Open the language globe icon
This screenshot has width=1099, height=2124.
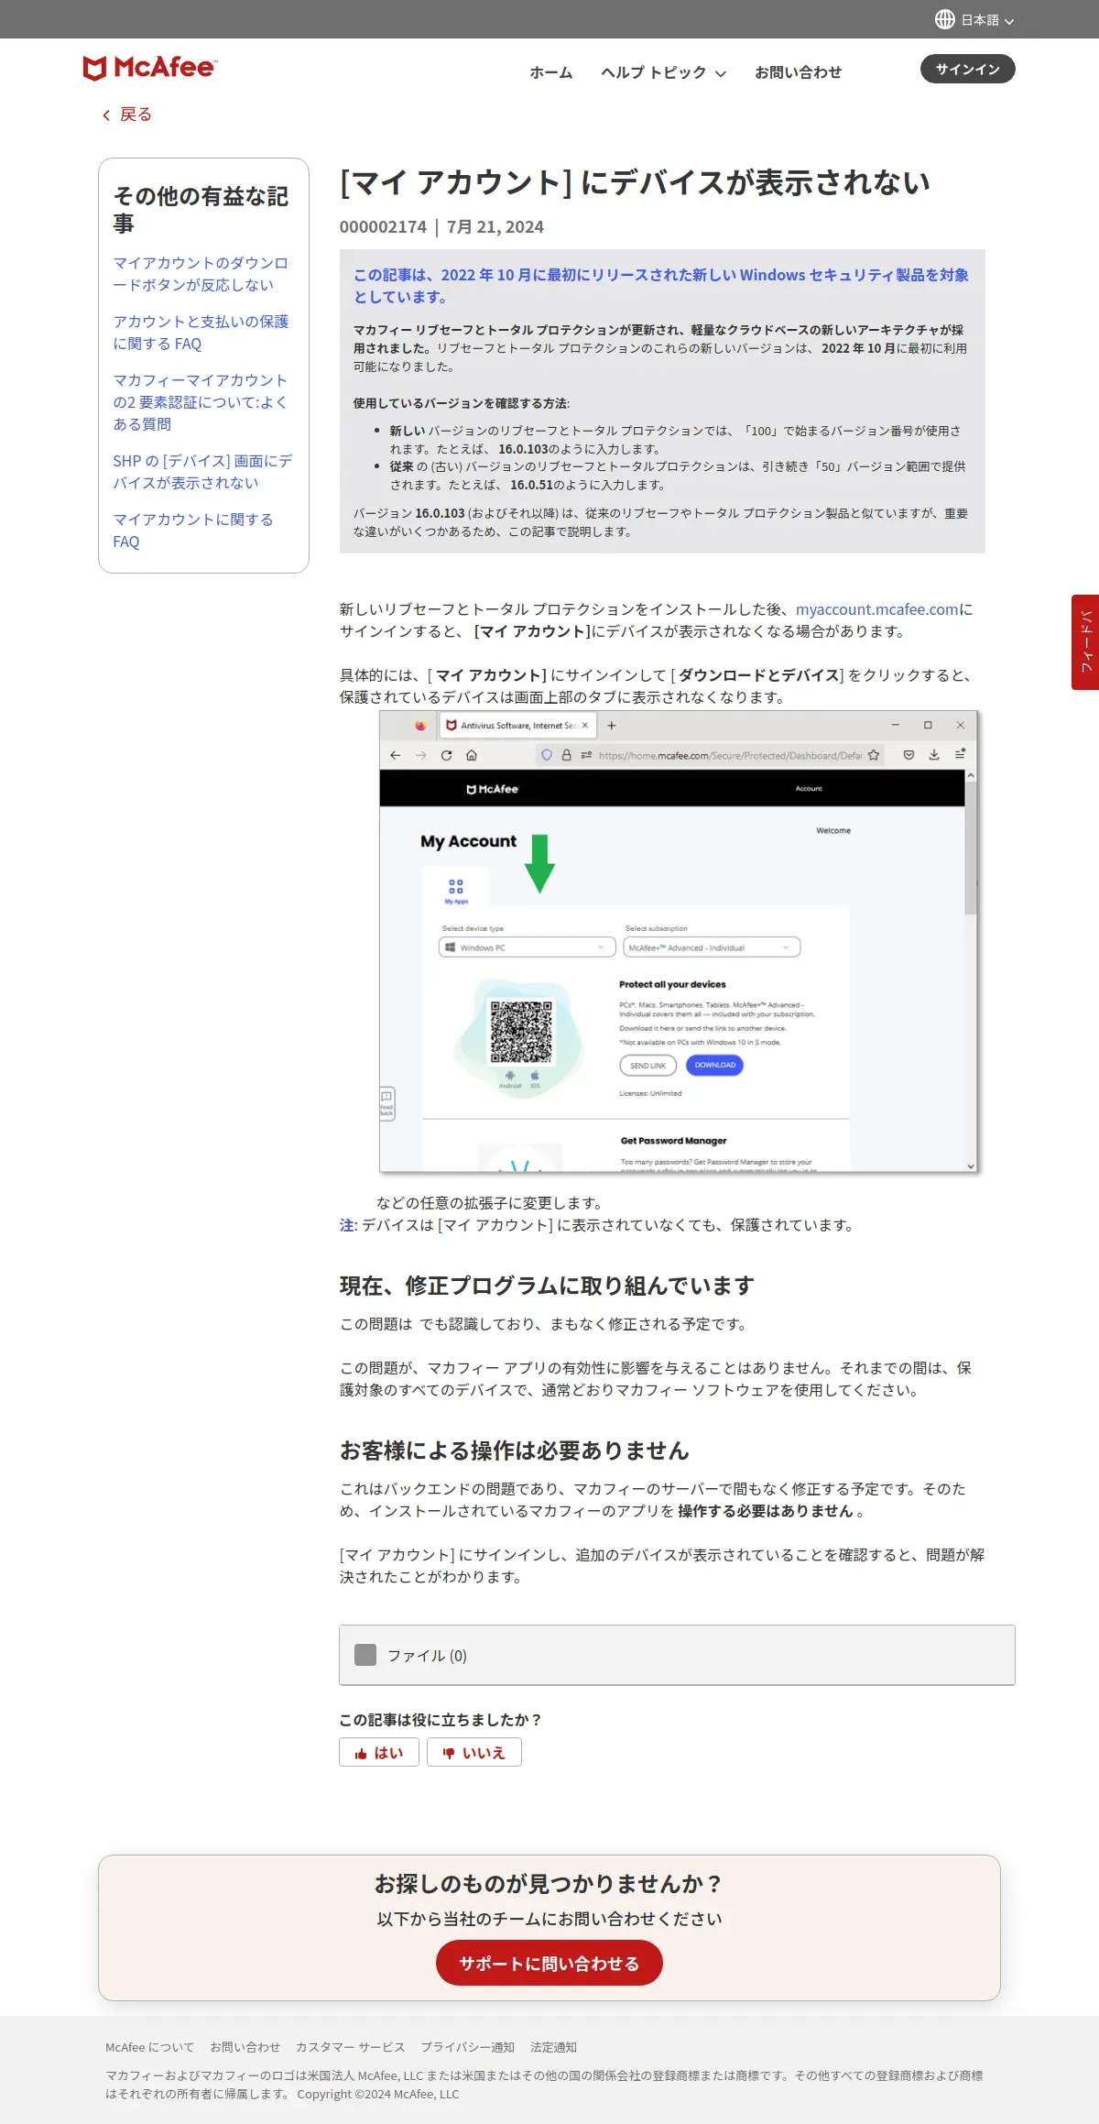945,19
